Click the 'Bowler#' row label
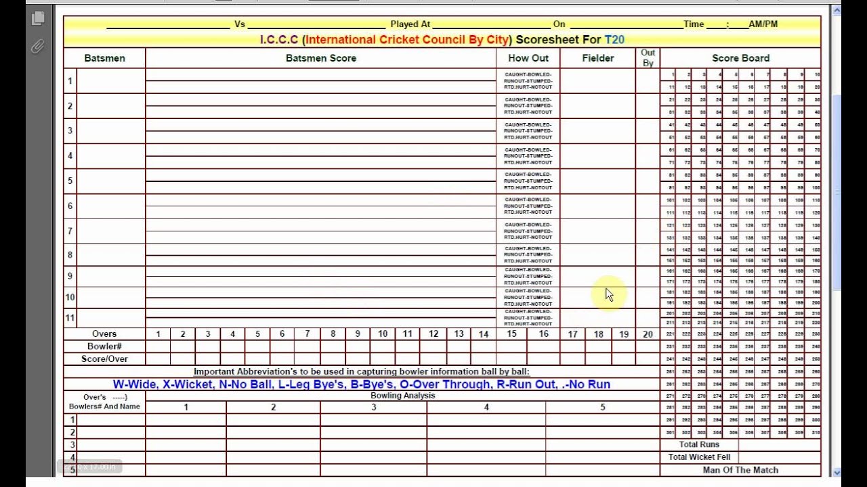Viewport: 867px width, 487px height. coord(104,346)
